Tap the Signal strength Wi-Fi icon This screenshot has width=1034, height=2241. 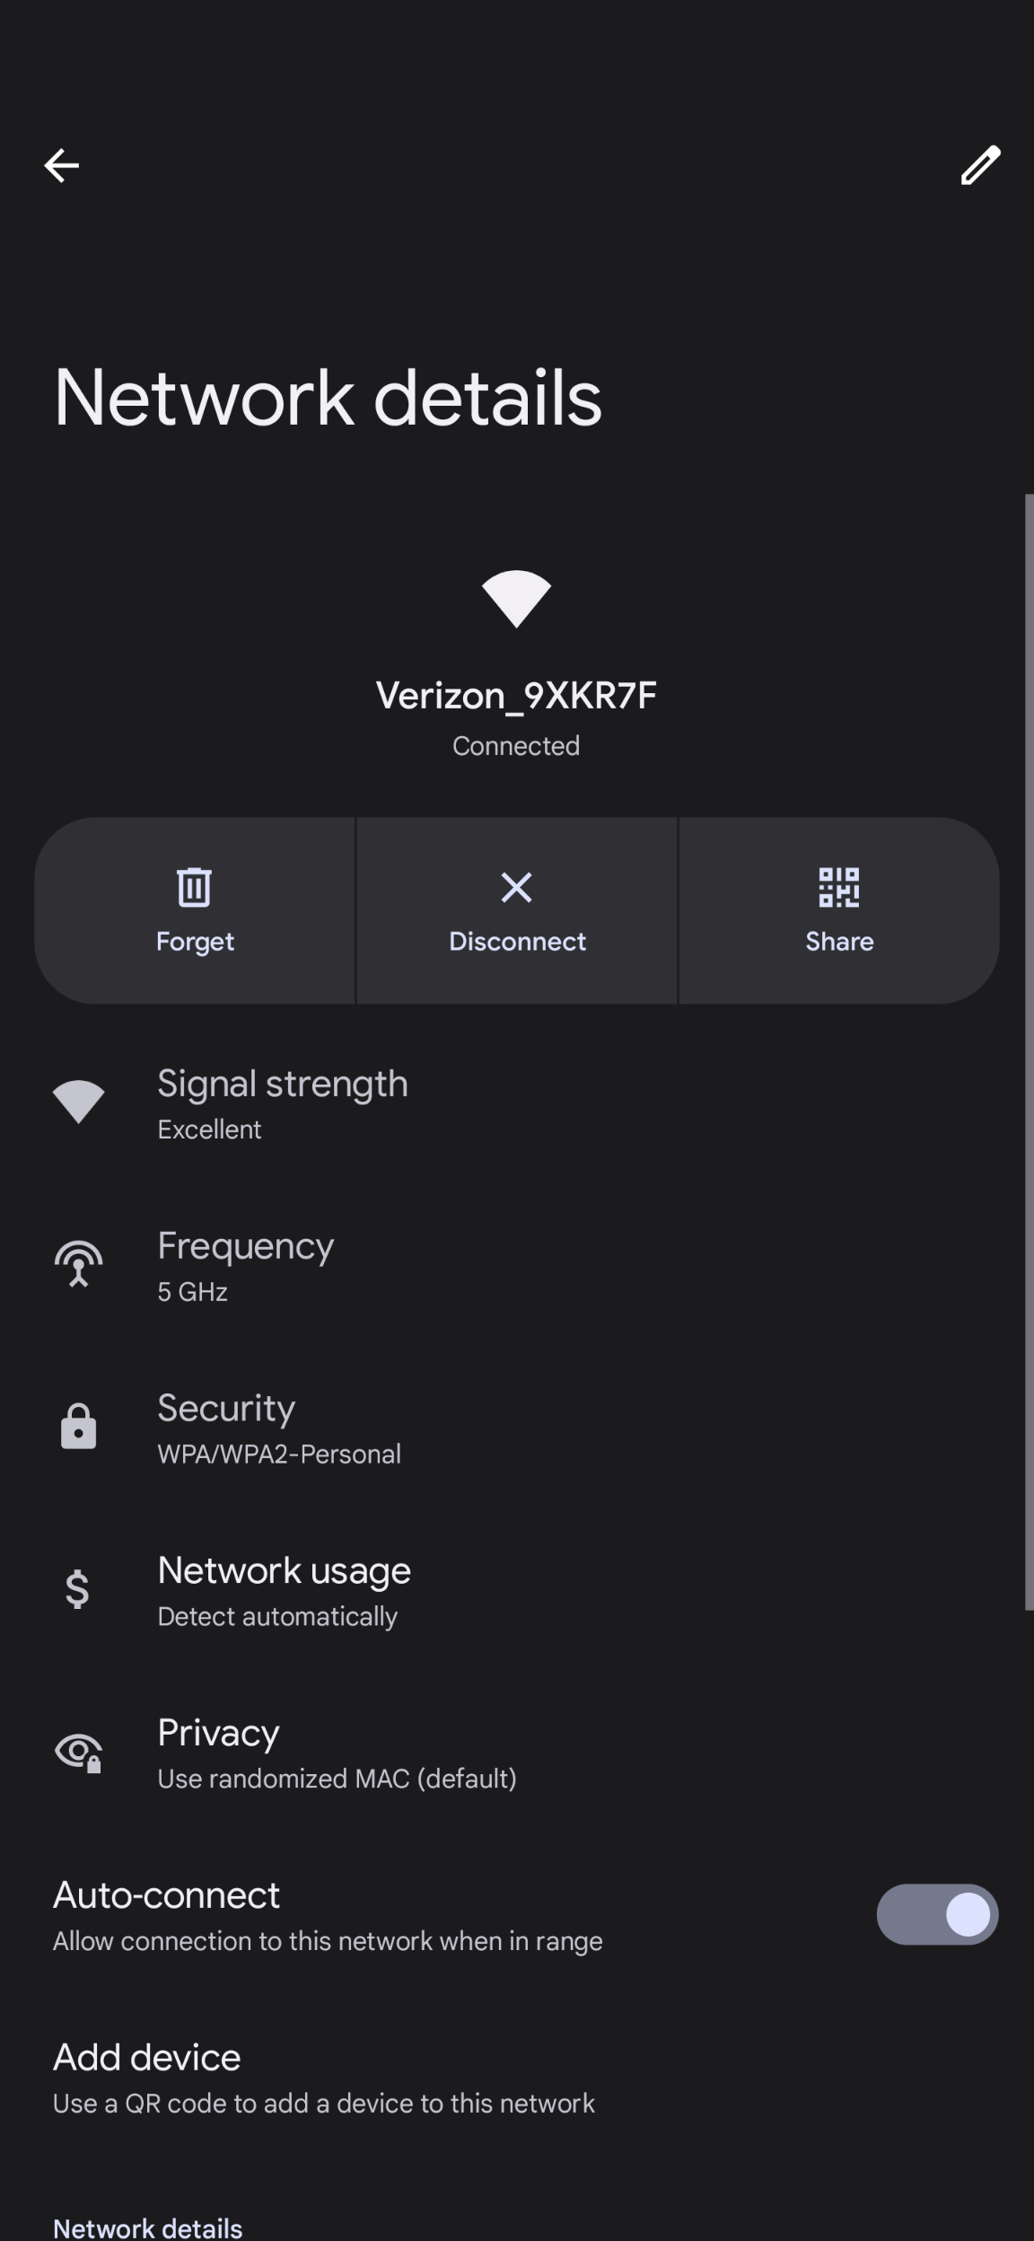click(79, 1101)
